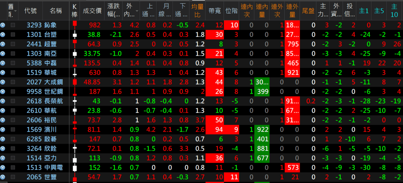Viewport: 403px width, 183px height.
Task: Click the 573 red 連外量 cell for 中興電
Action: [292, 167]
